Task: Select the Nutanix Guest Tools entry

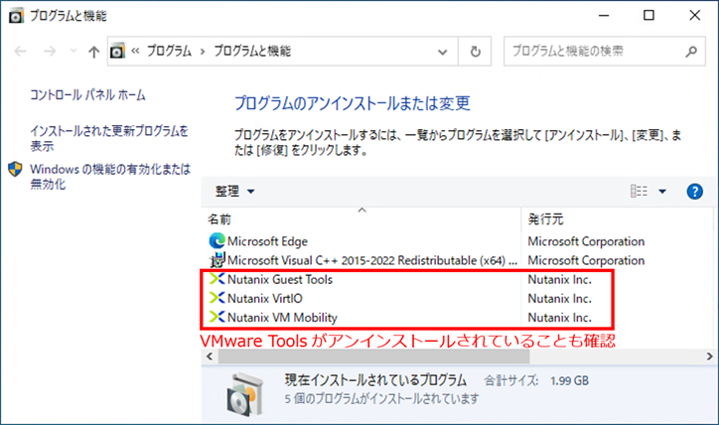Action: coord(280,279)
